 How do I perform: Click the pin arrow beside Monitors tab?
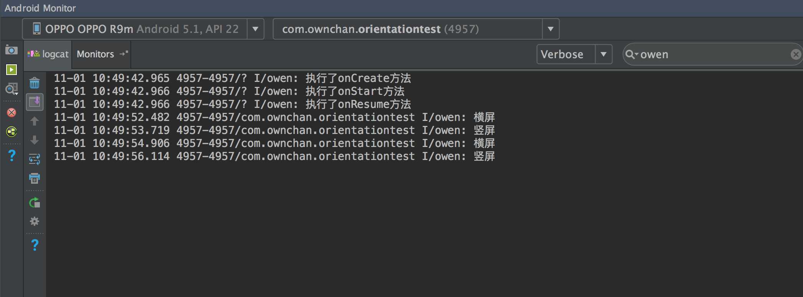coord(123,54)
